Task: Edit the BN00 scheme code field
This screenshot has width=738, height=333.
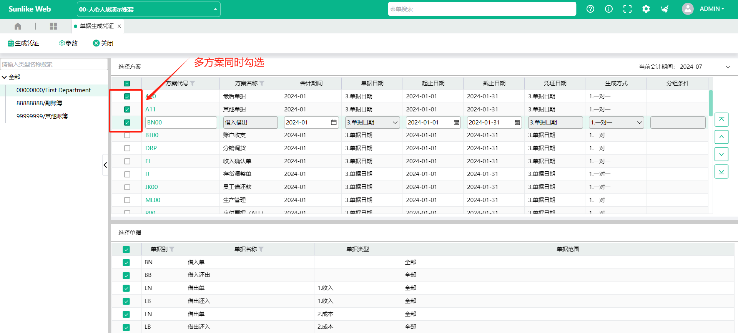Action: 181,123
